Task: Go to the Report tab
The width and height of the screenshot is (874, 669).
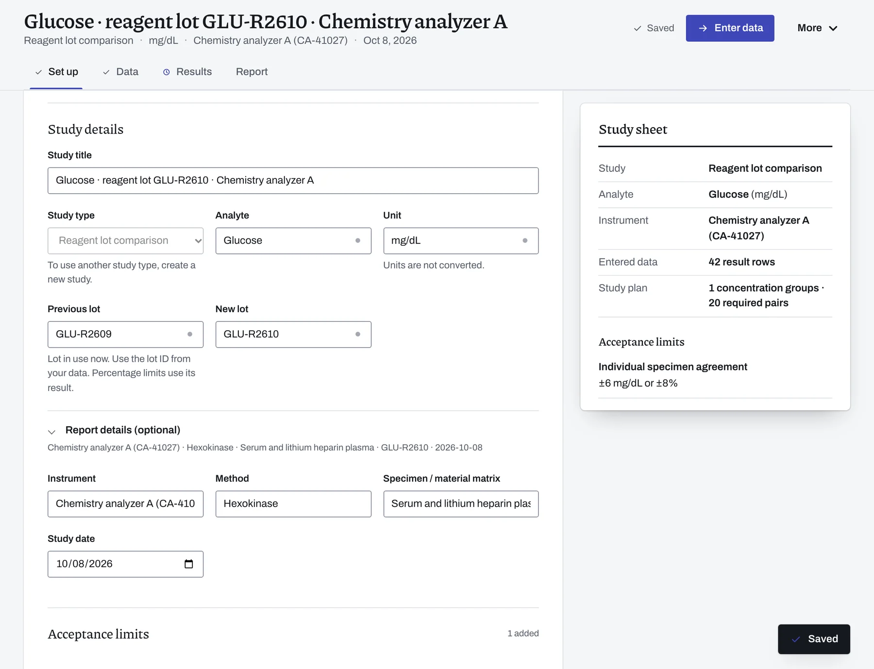Action: coord(252,72)
